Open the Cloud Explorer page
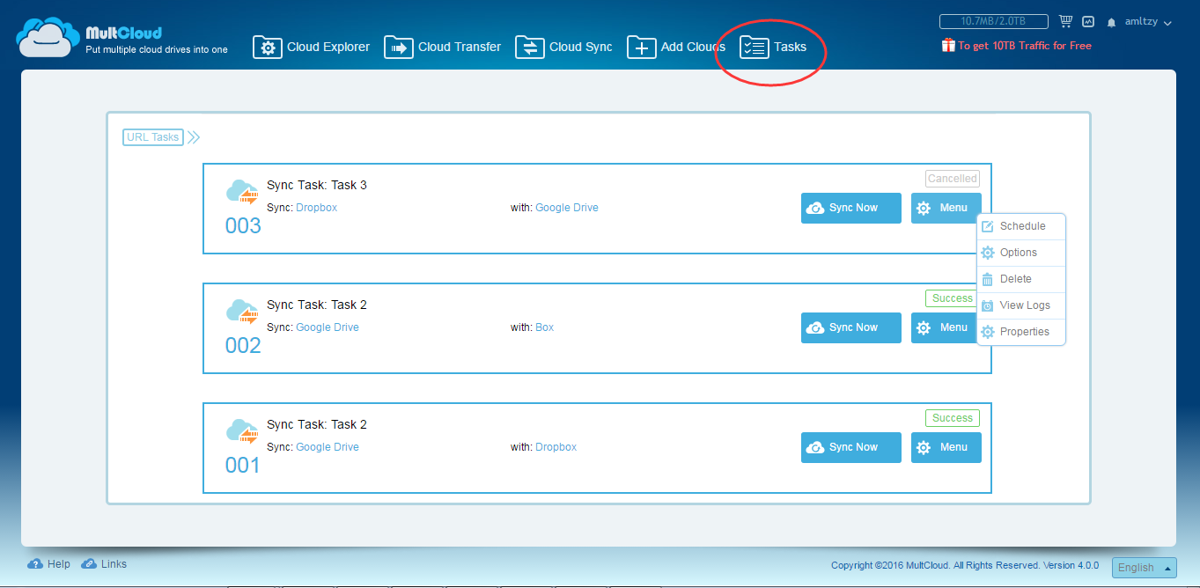The height and width of the screenshot is (588, 1200). tap(312, 47)
